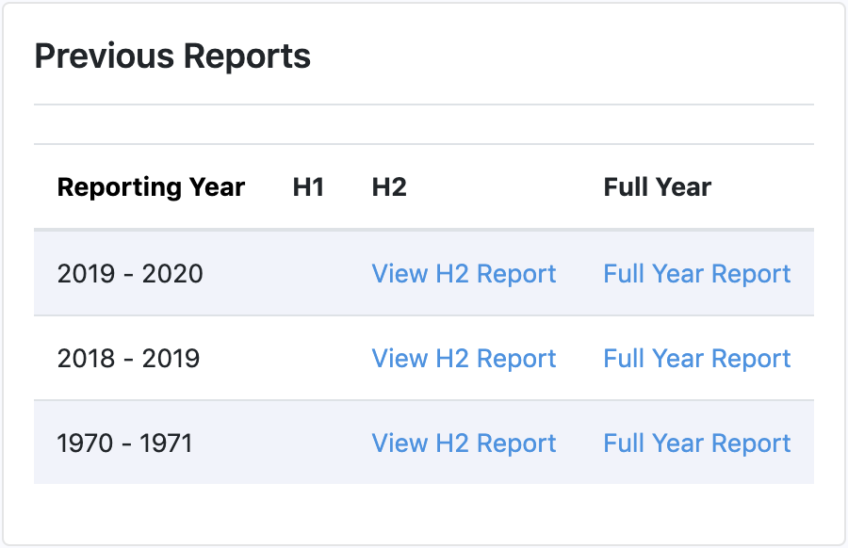
Task: Open the 2018 - 2019 H2 Report link
Action: (464, 359)
